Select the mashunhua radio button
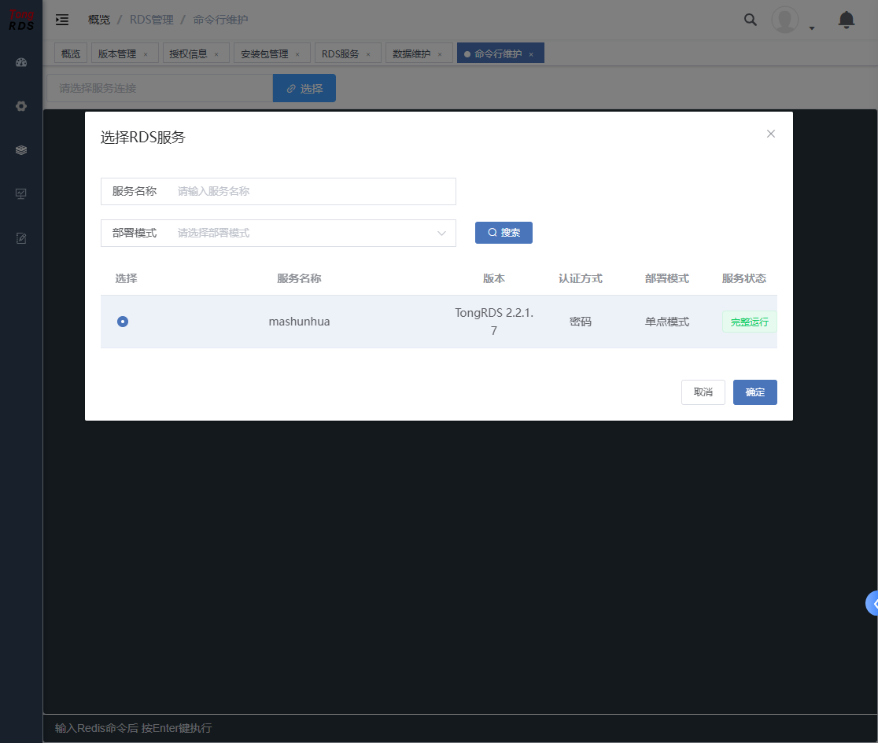Image resolution: width=878 pixels, height=743 pixels. [123, 322]
